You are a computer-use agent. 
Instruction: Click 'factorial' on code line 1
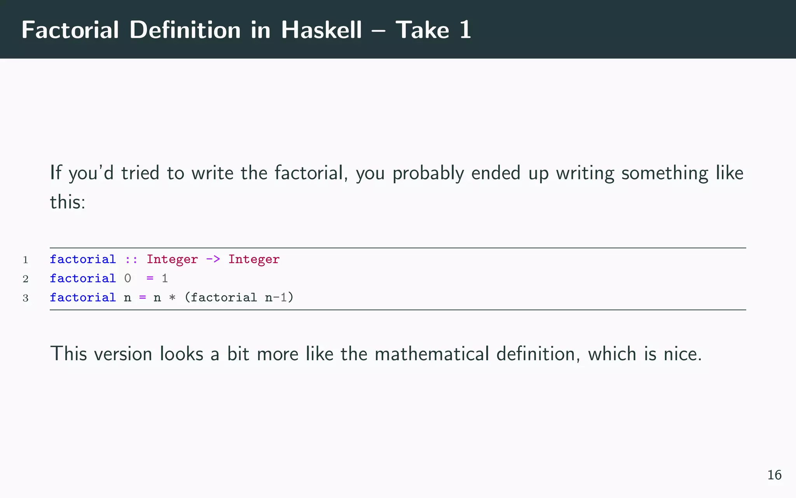(x=83, y=259)
